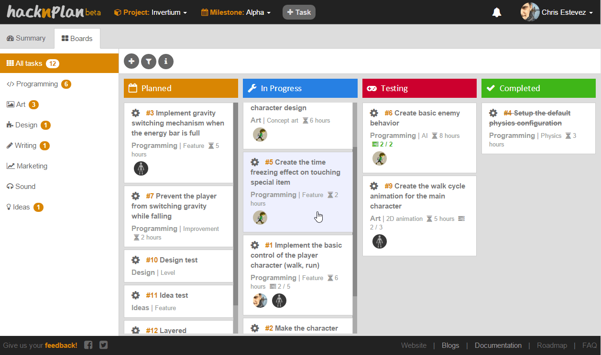Screen dimensions: 601x355
Task: Open the Milestone Alpha dropdown
Action: (x=236, y=12)
